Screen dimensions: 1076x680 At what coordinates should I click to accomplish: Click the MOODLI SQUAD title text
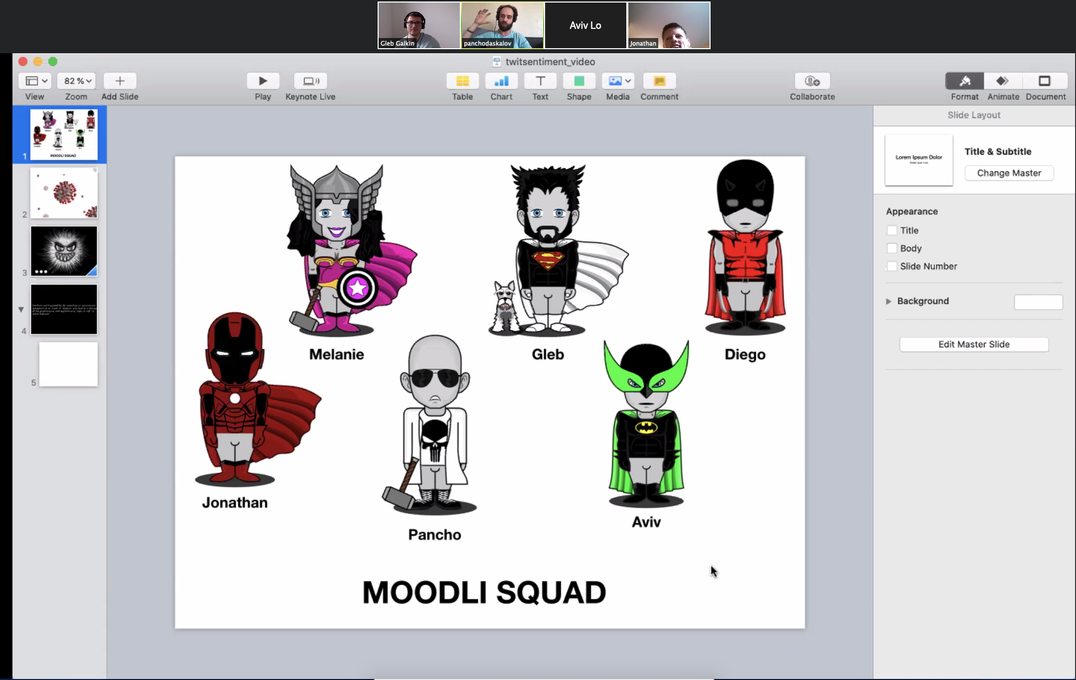pyautogui.click(x=484, y=592)
